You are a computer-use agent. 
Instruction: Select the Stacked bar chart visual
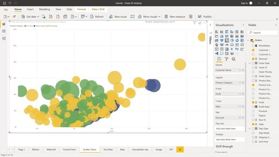[217, 32]
